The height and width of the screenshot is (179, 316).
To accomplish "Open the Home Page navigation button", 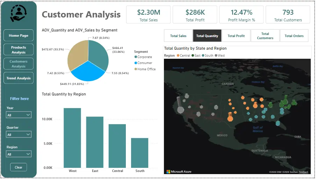I will (19, 35).
